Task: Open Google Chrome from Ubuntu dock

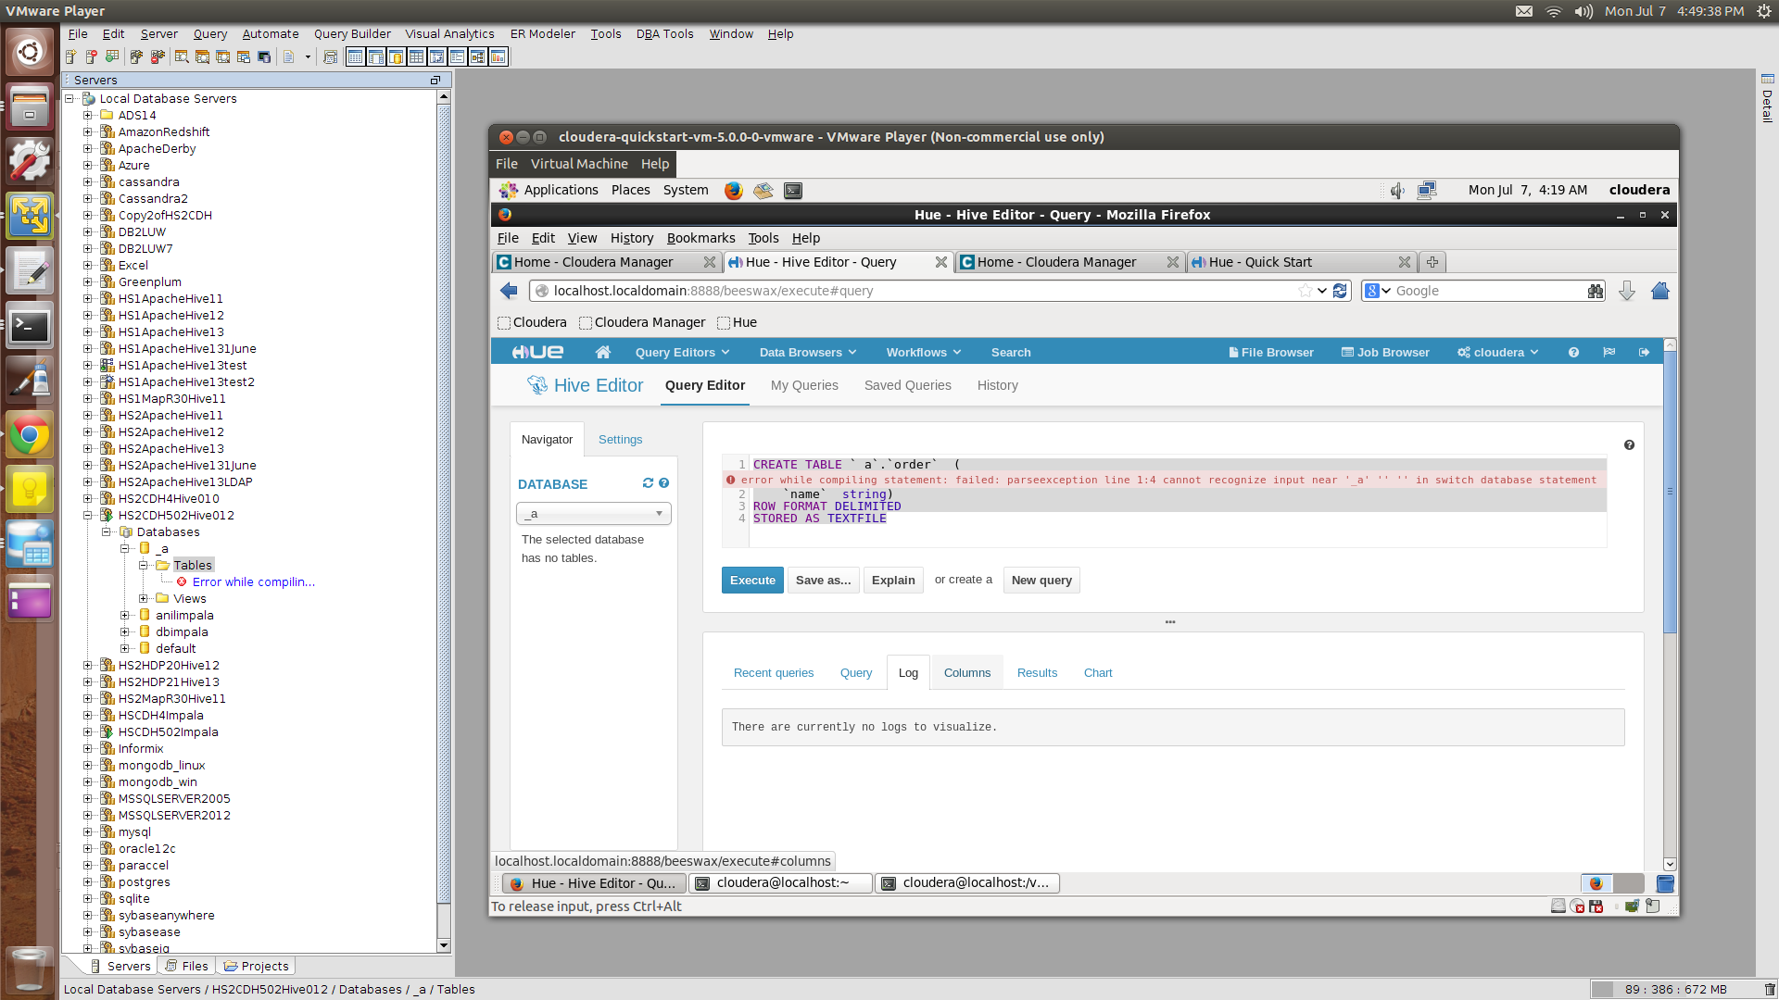Action: [29, 435]
